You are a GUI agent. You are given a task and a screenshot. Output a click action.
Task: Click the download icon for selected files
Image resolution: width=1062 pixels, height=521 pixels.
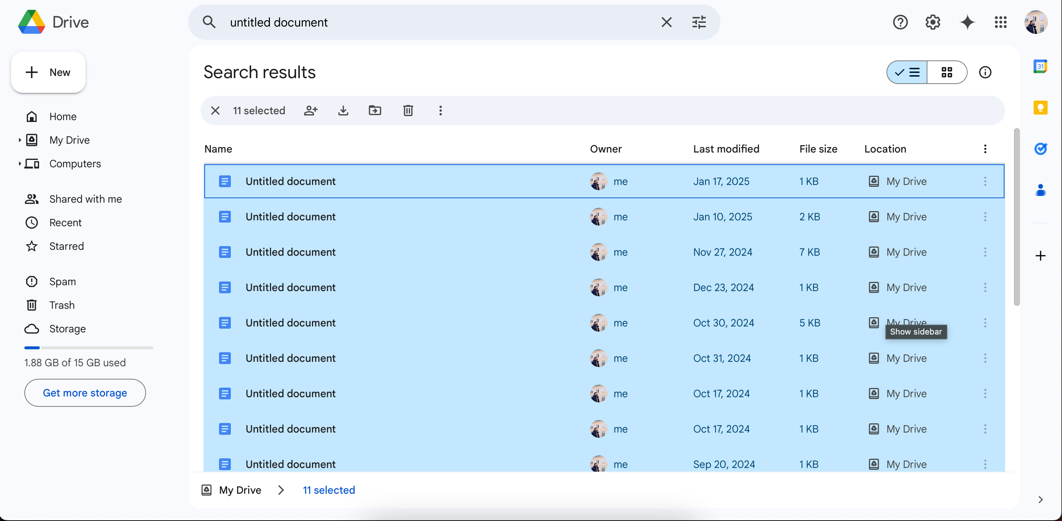(x=343, y=110)
